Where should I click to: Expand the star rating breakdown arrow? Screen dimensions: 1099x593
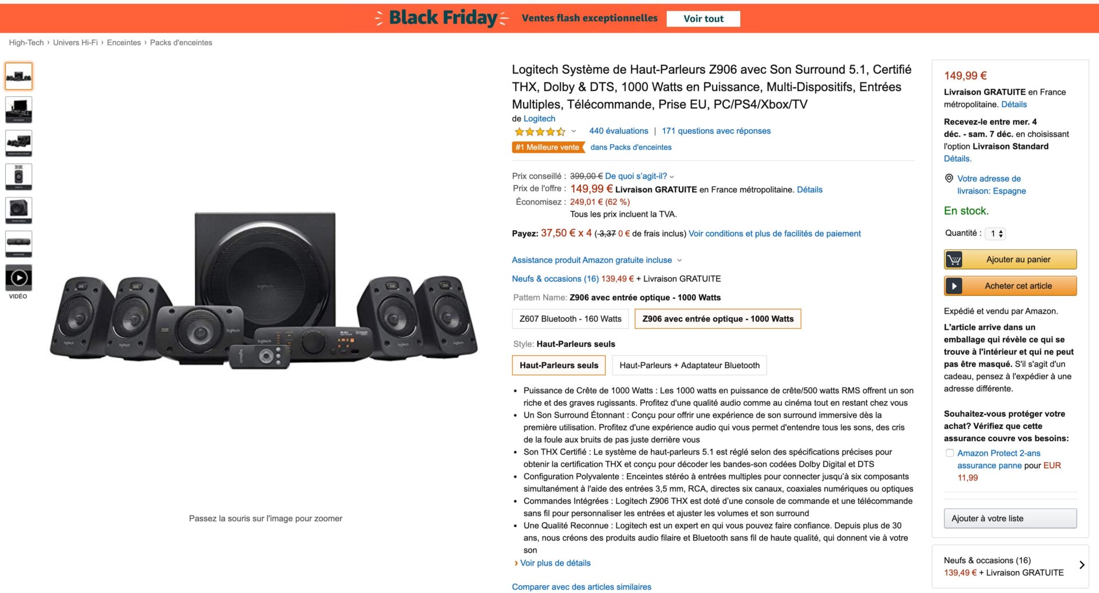click(x=574, y=132)
